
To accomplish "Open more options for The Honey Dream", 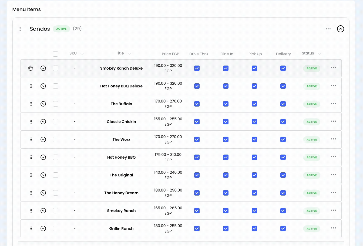I will click(334, 192).
